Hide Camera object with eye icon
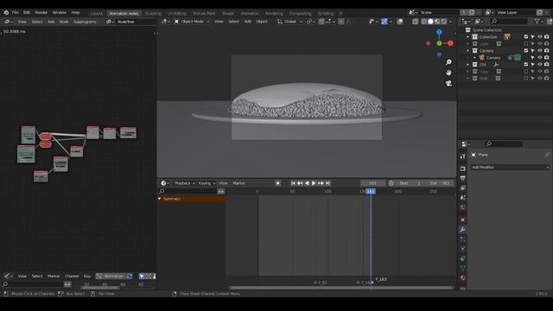 click(x=539, y=58)
